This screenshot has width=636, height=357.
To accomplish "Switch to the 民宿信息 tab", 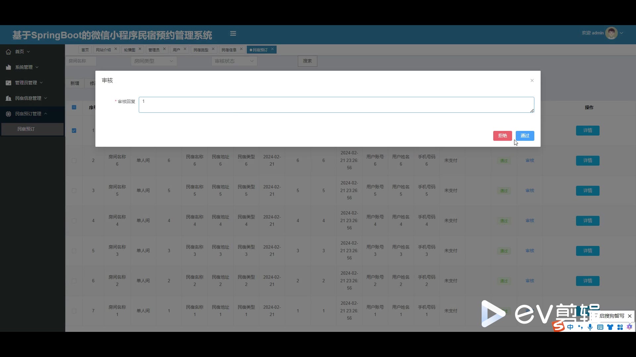I will (x=229, y=50).
